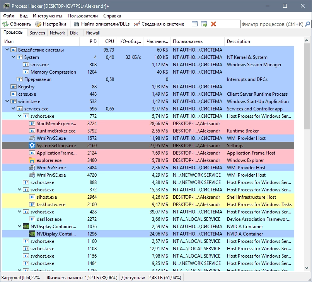Sort by the Пользователь column header
The image size is (312, 282).
click(x=198, y=41)
